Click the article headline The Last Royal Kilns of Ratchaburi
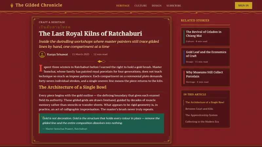 pyautogui.click(x=90, y=34)
